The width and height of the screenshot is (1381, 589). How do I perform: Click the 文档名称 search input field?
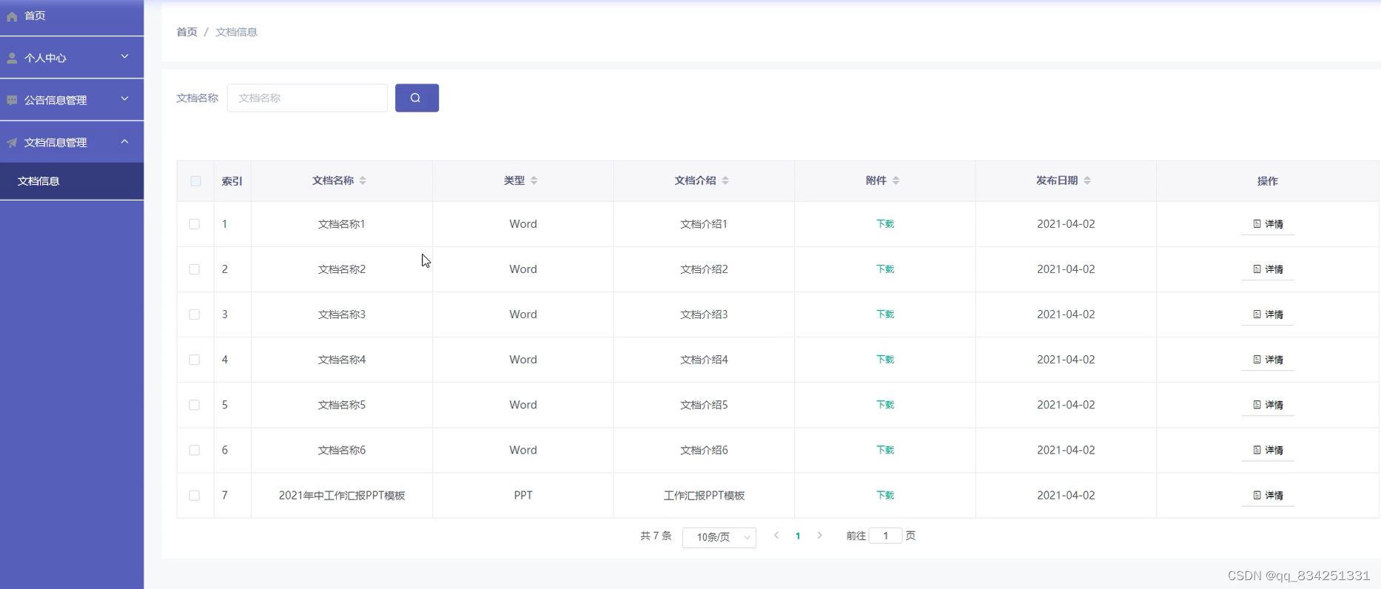(307, 98)
